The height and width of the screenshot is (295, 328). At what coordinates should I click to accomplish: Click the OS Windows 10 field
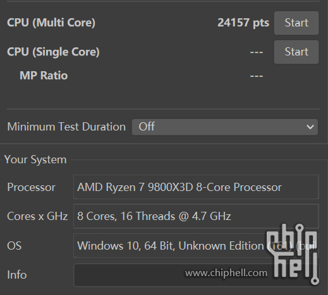(x=196, y=245)
